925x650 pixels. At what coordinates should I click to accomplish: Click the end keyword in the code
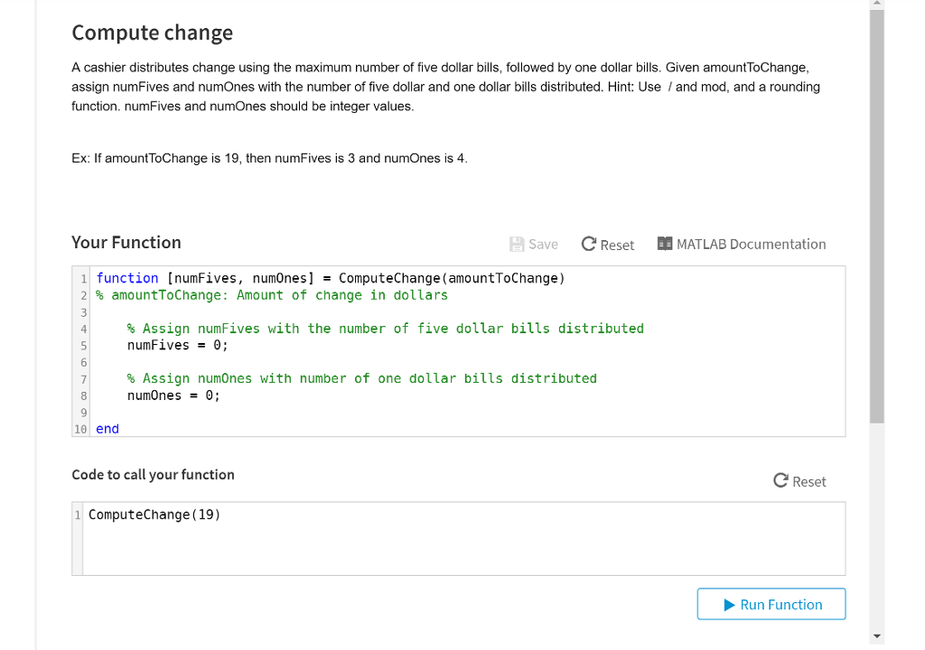pos(107,428)
